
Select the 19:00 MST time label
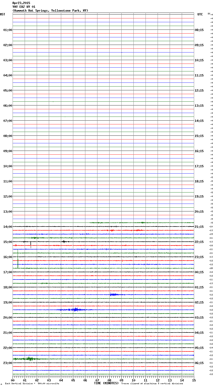coord(8,302)
